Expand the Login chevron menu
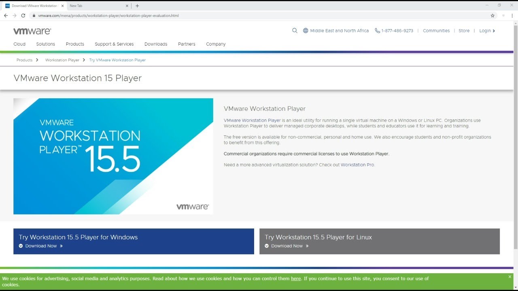 [494, 31]
